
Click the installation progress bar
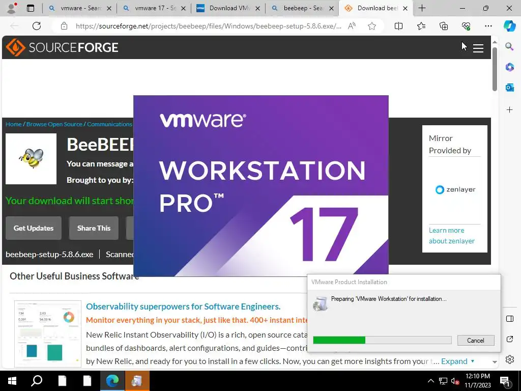click(382, 340)
